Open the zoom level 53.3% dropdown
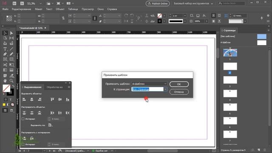272x153 pixels. [40, 3]
